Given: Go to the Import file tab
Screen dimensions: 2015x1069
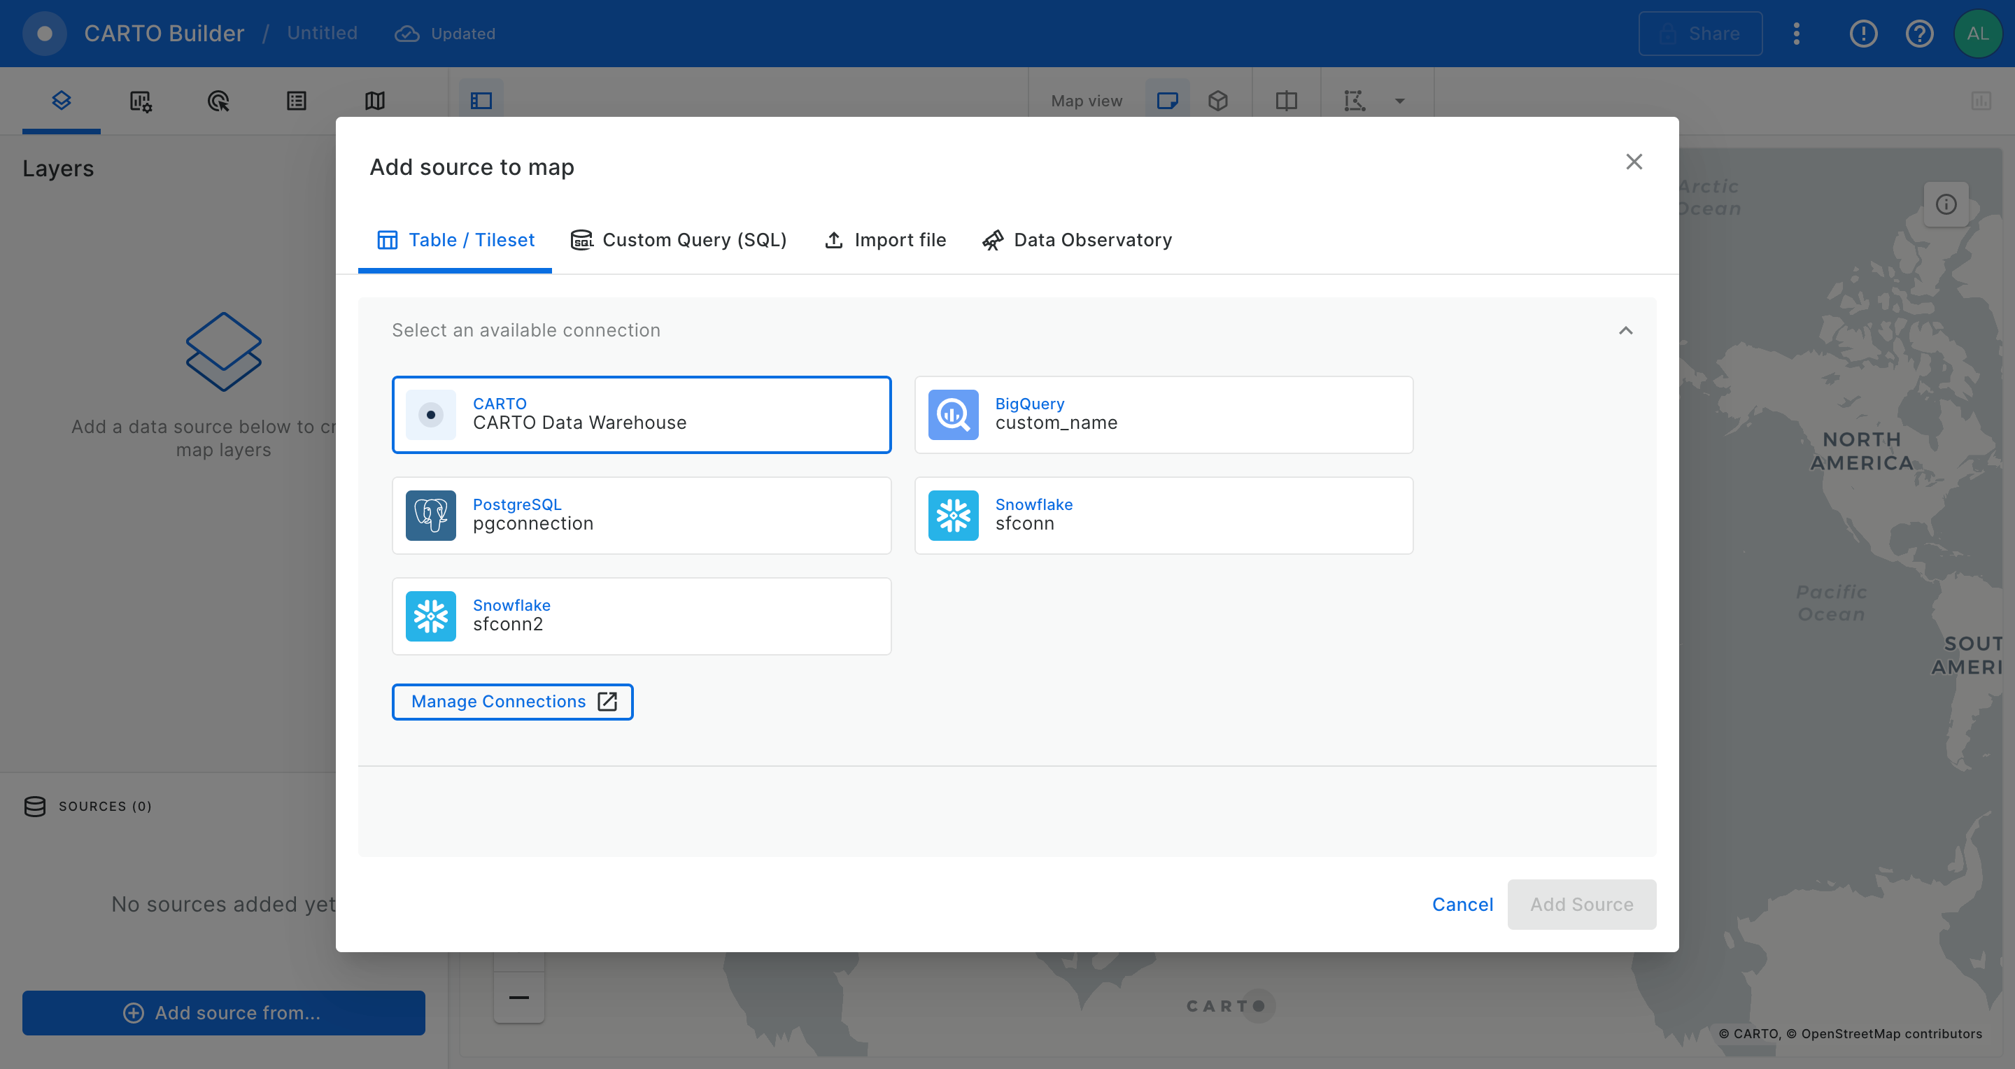Looking at the screenshot, I should 884,240.
